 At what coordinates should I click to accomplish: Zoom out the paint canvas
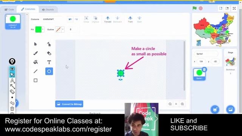(x=170, y=104)
